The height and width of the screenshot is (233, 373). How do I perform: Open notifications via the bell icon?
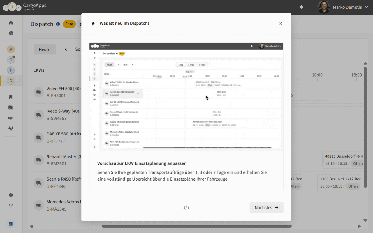[x=302, y=7]
